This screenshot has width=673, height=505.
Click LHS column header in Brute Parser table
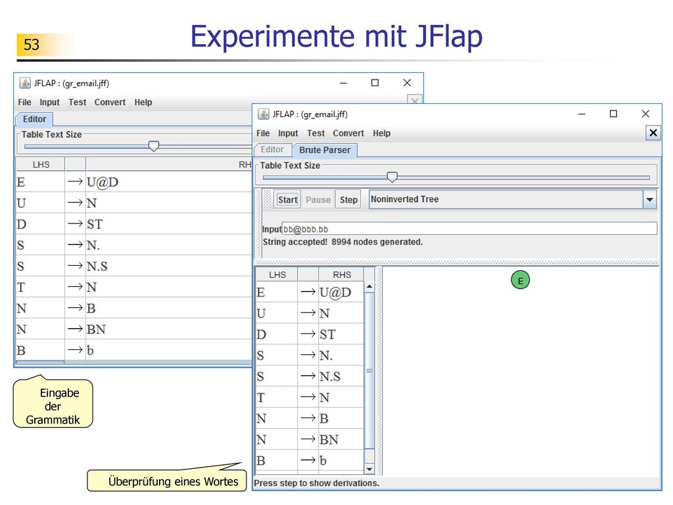[277, 275]
